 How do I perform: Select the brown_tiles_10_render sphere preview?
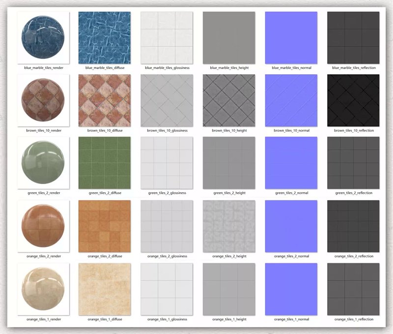point(43,100)
